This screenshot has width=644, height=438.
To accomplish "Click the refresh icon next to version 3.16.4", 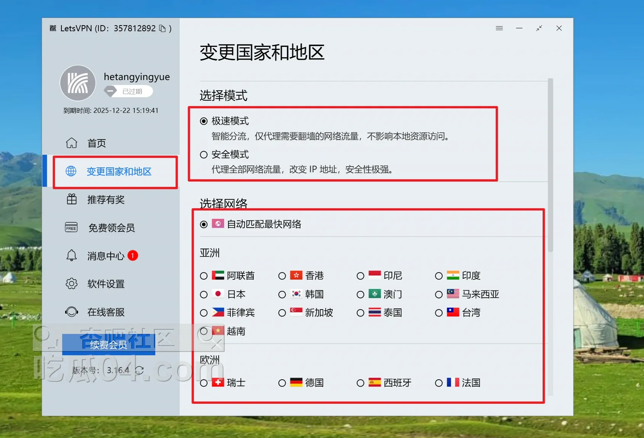I will (x=139, y=370).
